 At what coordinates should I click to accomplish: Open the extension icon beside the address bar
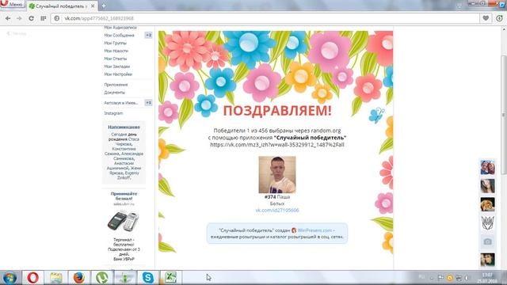(500, 18)
